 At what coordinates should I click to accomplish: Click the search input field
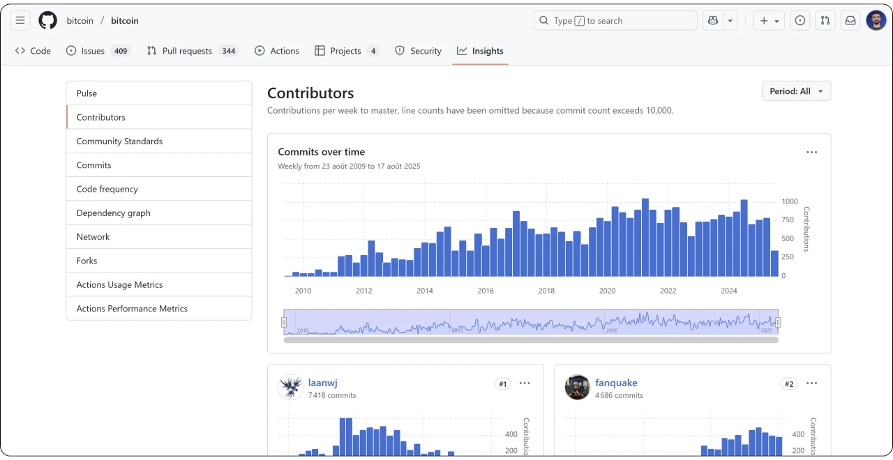click(x=615, y=21)
